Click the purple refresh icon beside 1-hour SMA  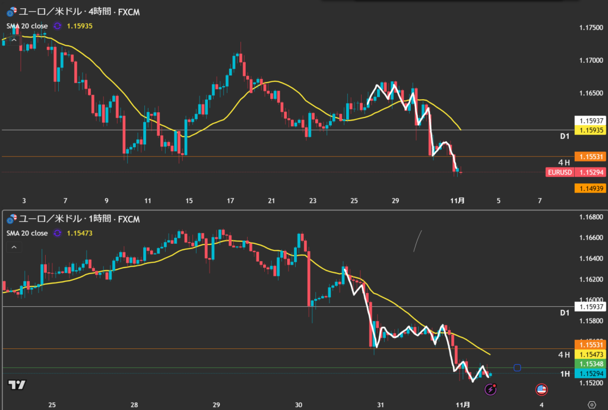click(x=58, y=233)
